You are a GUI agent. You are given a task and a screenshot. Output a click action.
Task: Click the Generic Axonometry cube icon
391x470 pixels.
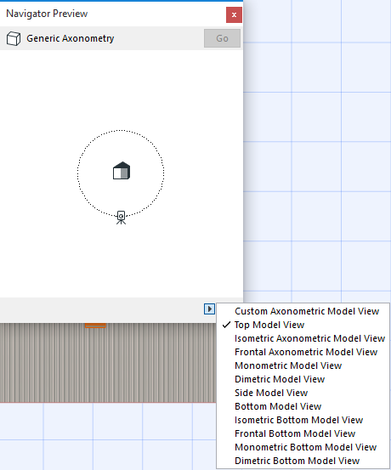pyautogui.click(x=14, y=38)
